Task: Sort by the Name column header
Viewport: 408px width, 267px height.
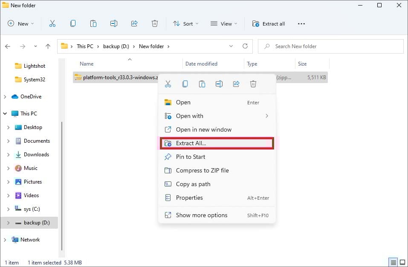Action: (x=127, y=64)
